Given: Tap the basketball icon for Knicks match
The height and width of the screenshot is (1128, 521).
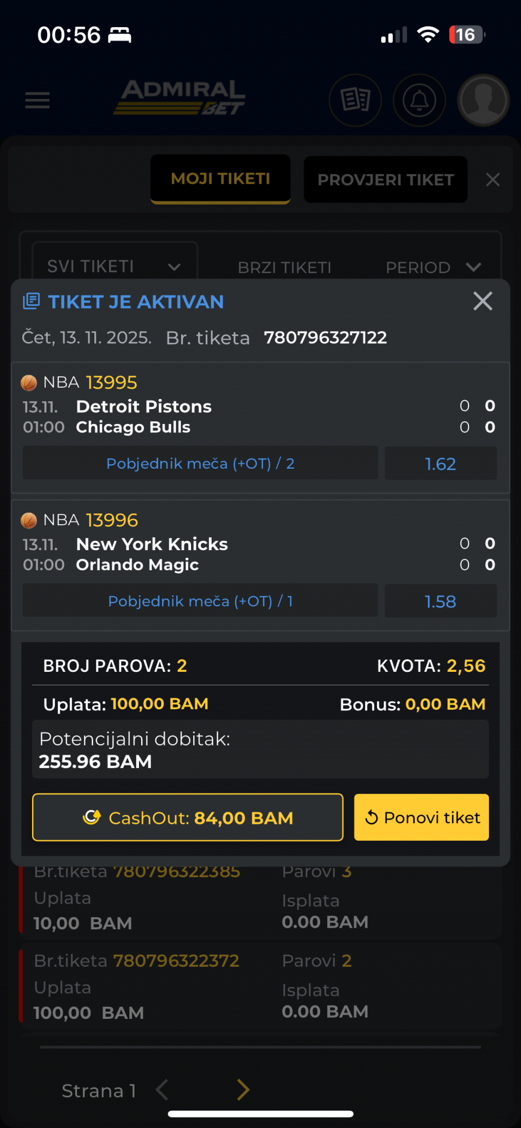Looking at the screenshot, I should pos(29,520).
